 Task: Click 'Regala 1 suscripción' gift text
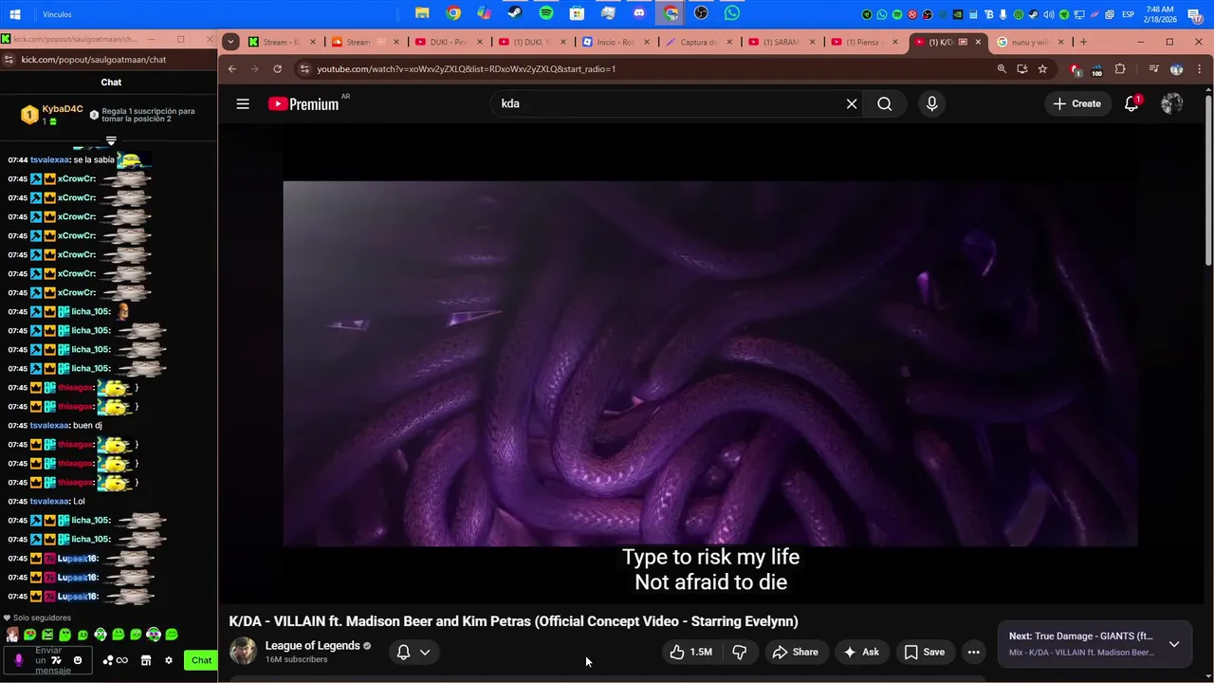(148, 115)
